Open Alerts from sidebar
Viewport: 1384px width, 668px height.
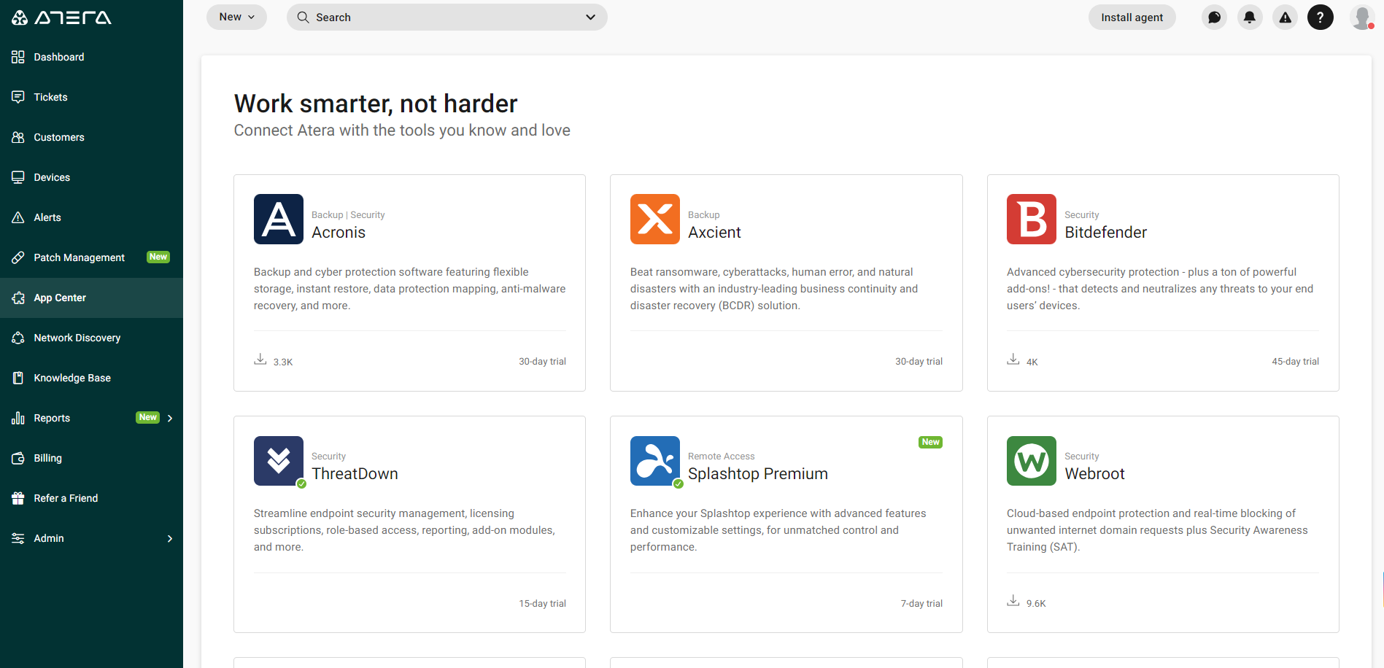91,217
